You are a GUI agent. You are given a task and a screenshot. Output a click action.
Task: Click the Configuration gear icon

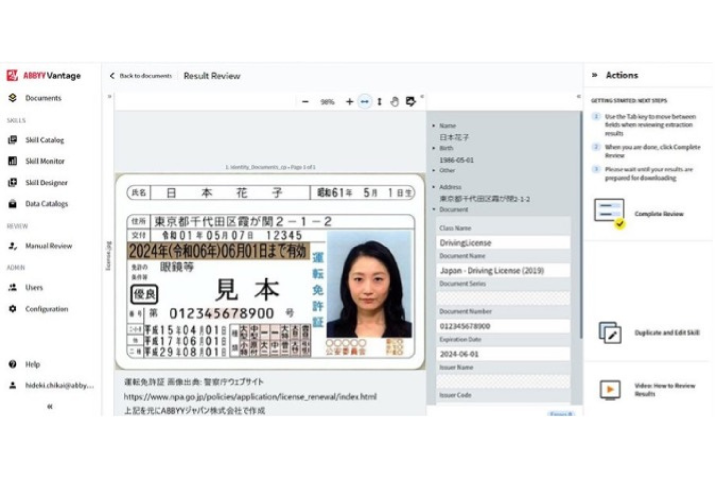[x=13, y=309]
